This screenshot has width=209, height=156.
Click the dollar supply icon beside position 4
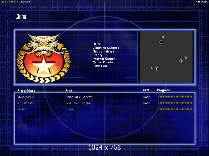[186, 57]
